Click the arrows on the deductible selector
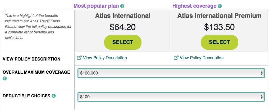Screen dimensions: 270x110 [x=262, y=97]
